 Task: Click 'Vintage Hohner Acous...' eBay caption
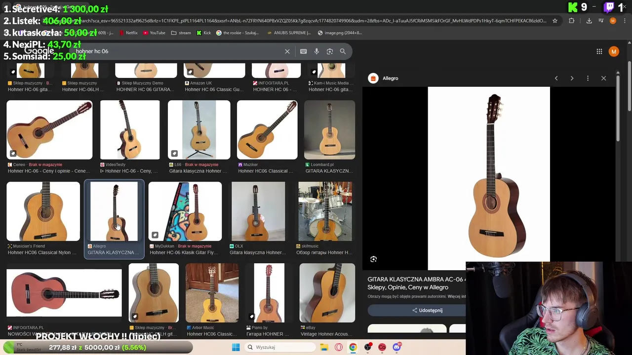[328, 334]
